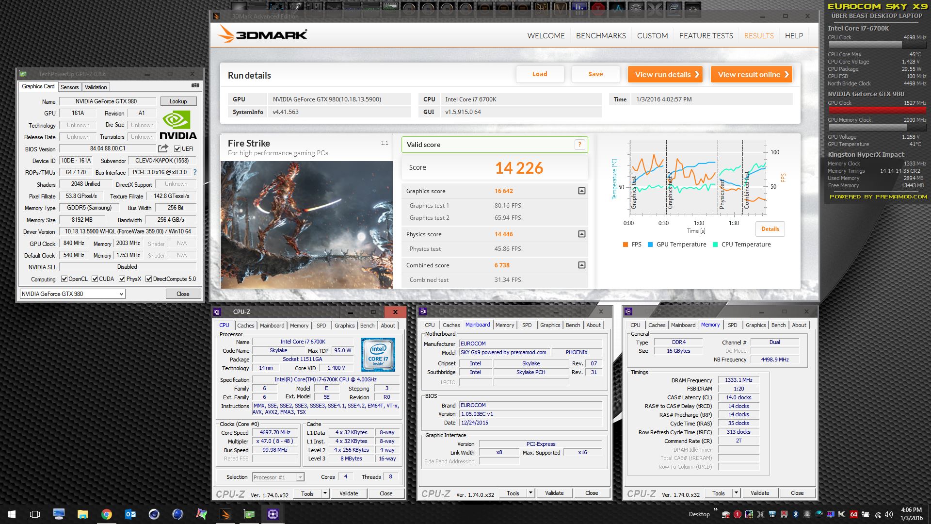931x524 pixels.
Task: Click the Wi-Fi network tray icon
Action: 878,514
